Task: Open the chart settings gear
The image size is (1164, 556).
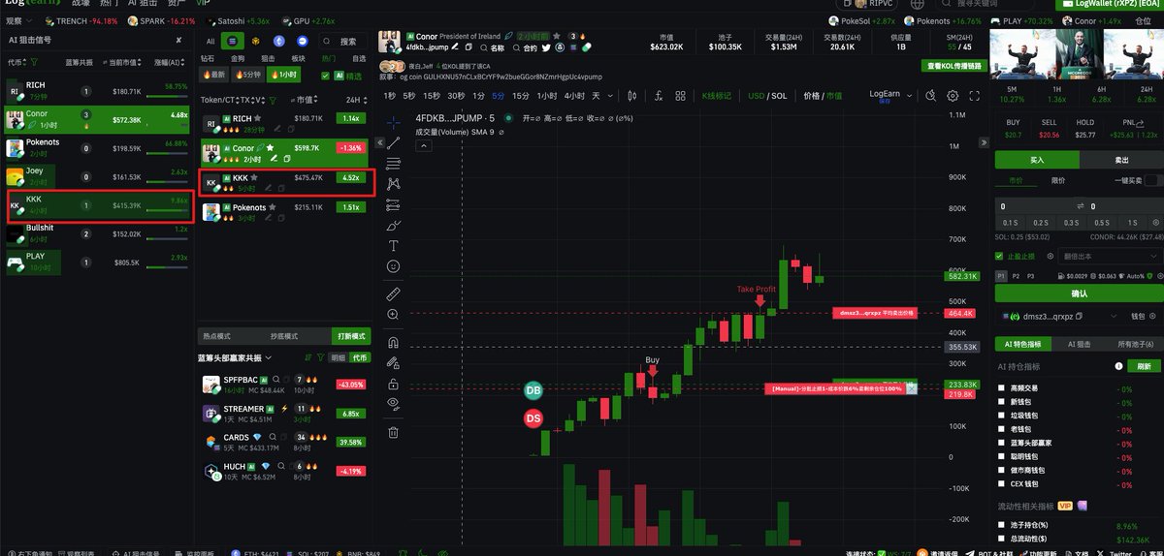Action: coord(953,96)
